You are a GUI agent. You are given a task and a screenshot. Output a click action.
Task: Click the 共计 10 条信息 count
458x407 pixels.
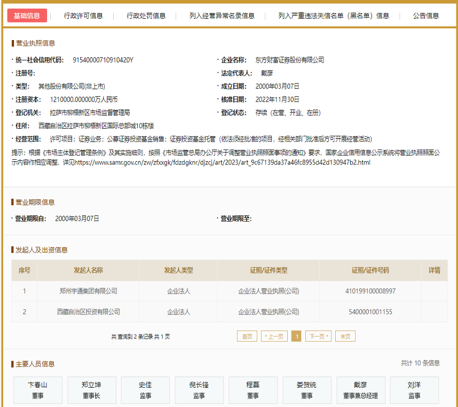[x=420, y=363]
